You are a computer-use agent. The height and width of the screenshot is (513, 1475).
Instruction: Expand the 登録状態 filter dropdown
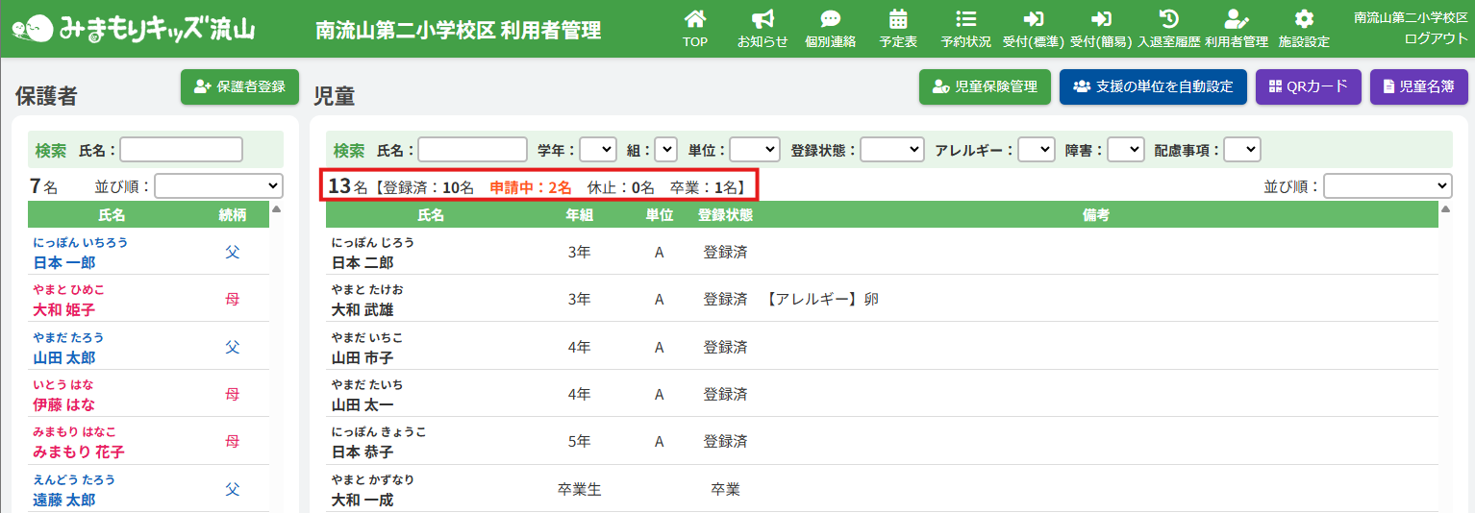click(891, 150)
